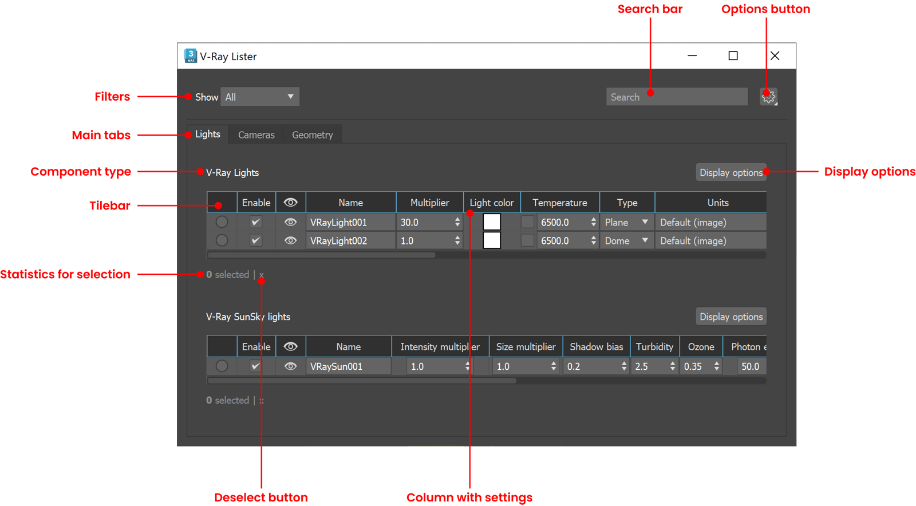Image resolution: width=916 pixels, height=506 pixels.
Task: Click eye column header in SunSky lights table
Action: click(291, 347)
